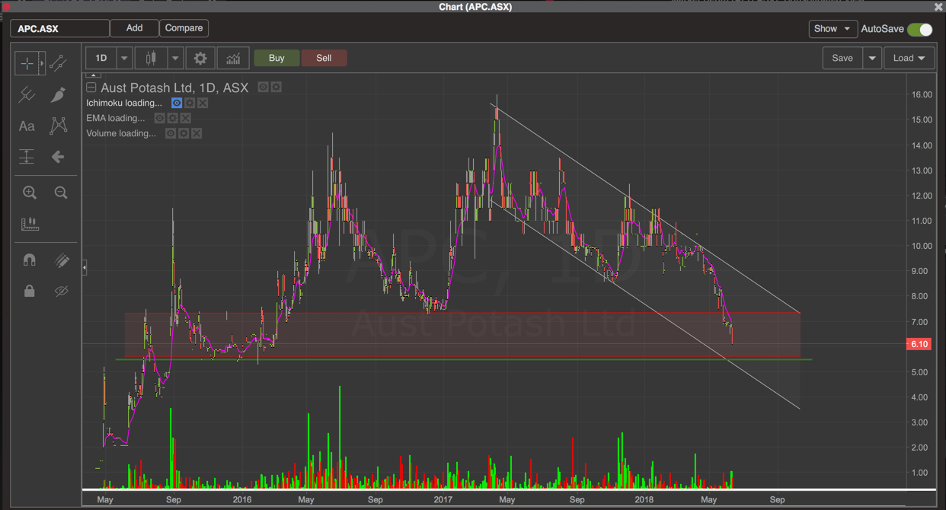Viewport: 946px width, 510px height.
Task: Click the APC.ASX symbol input field
Action: pos(60,29)
